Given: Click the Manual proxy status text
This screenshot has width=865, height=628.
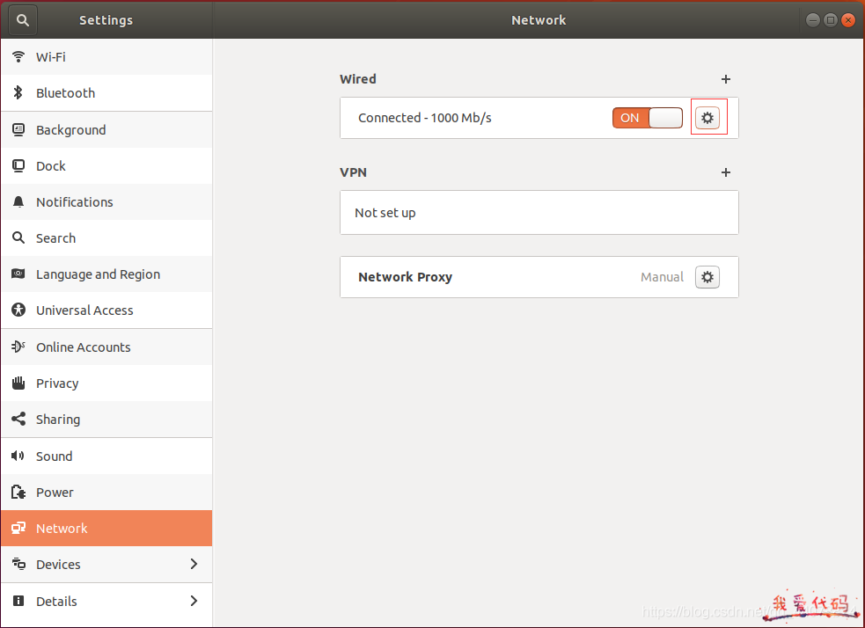Looking at the screenshot, I should click(x=662, y=277).
